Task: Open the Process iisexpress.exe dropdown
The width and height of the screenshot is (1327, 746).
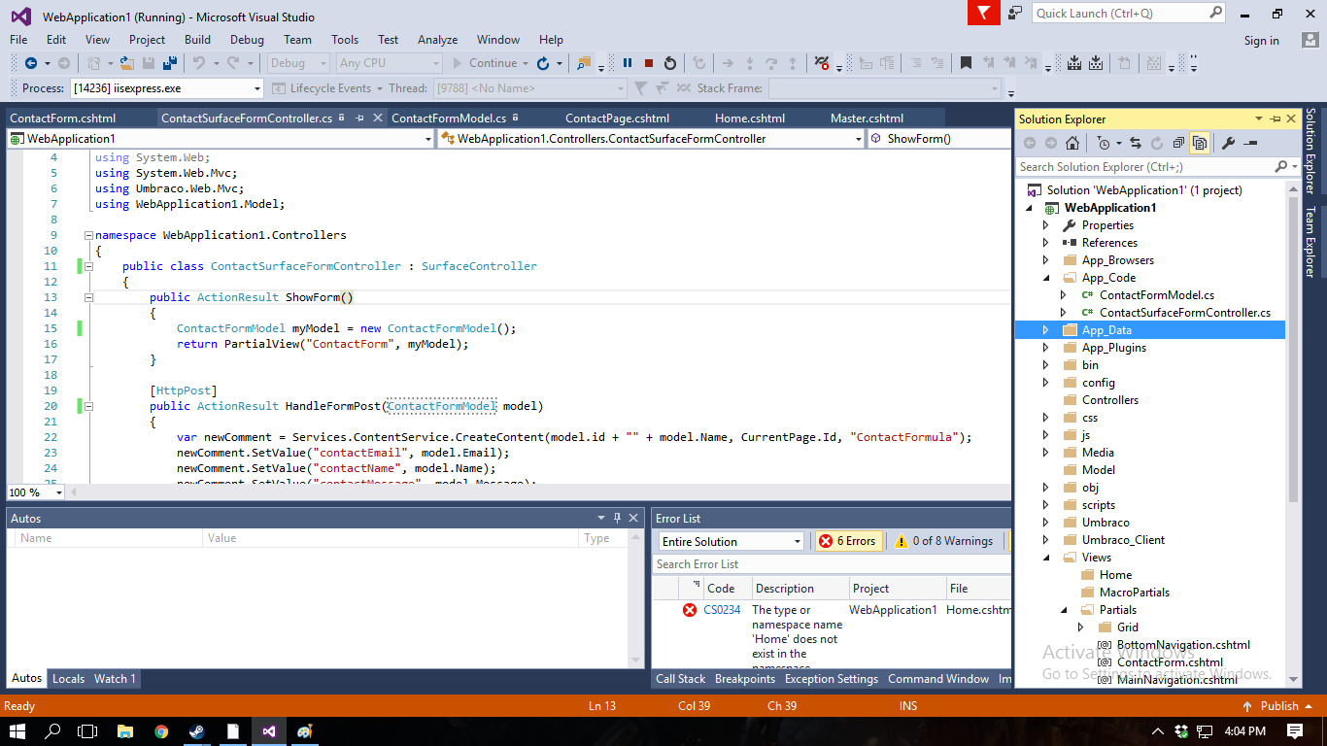Action: 257,88
